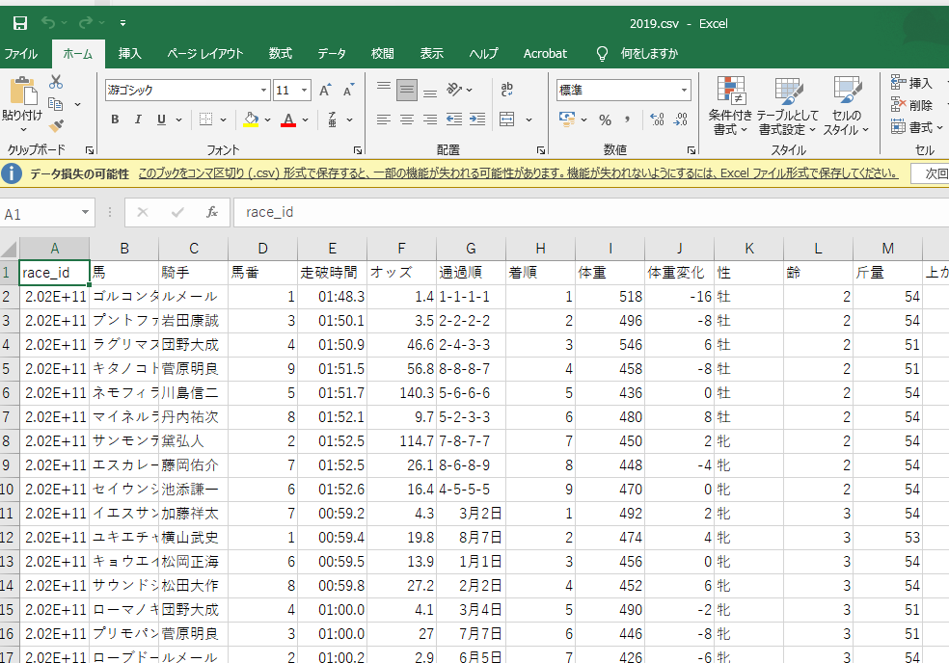The image size is (949, 663).
Task: Select middle vertical alignment icon
Action: [407, 91]
